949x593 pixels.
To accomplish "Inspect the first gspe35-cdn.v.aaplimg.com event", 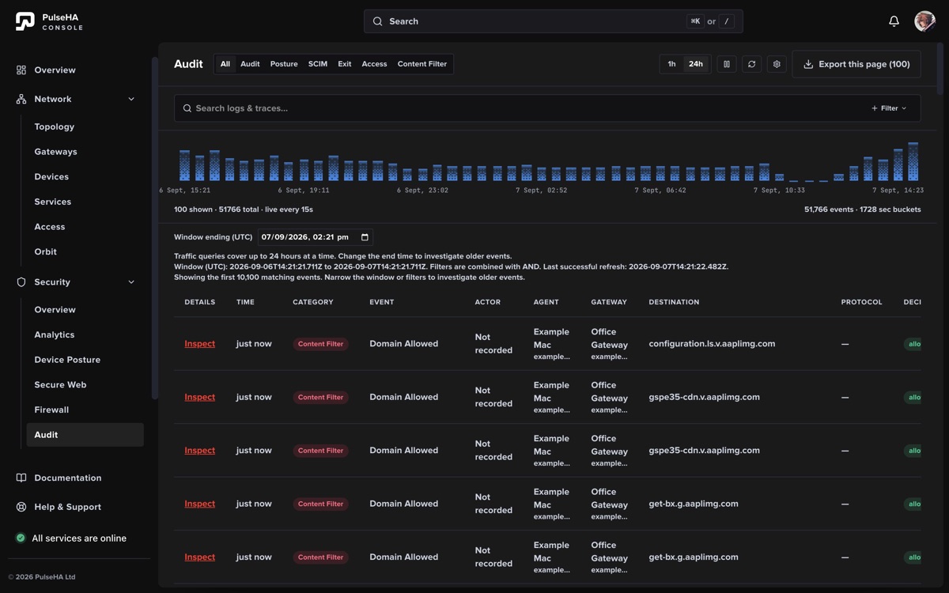I will click(x=199, y=397).
